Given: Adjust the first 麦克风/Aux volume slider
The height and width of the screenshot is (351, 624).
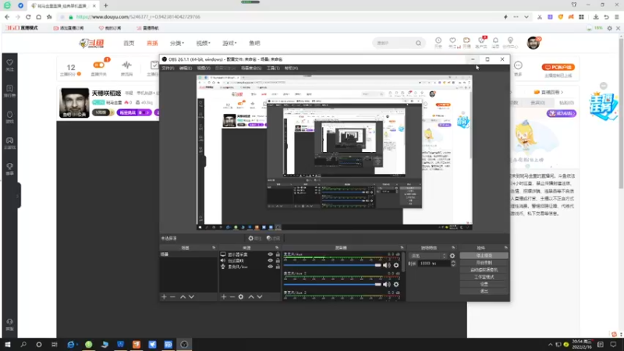Looking at the screenshot, I should [x=332, y=265].
